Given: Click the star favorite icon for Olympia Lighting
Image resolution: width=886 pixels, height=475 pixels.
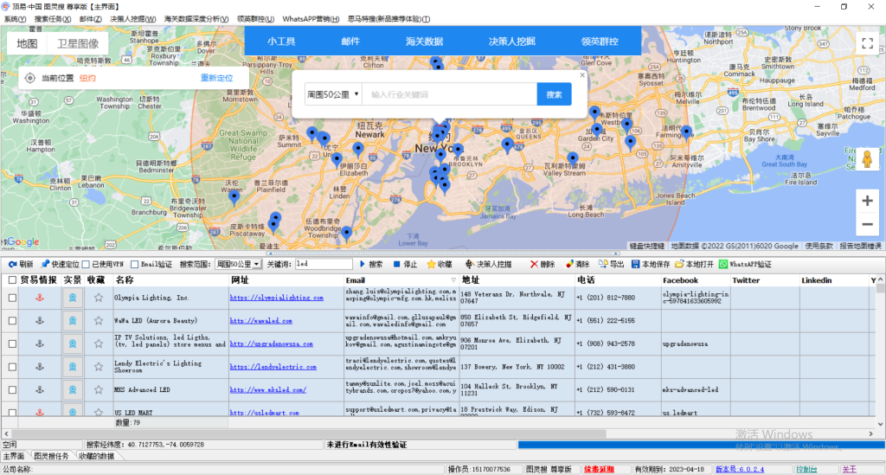Looking at the screenshot, I should pyautogui.click(x=99, y=298).
